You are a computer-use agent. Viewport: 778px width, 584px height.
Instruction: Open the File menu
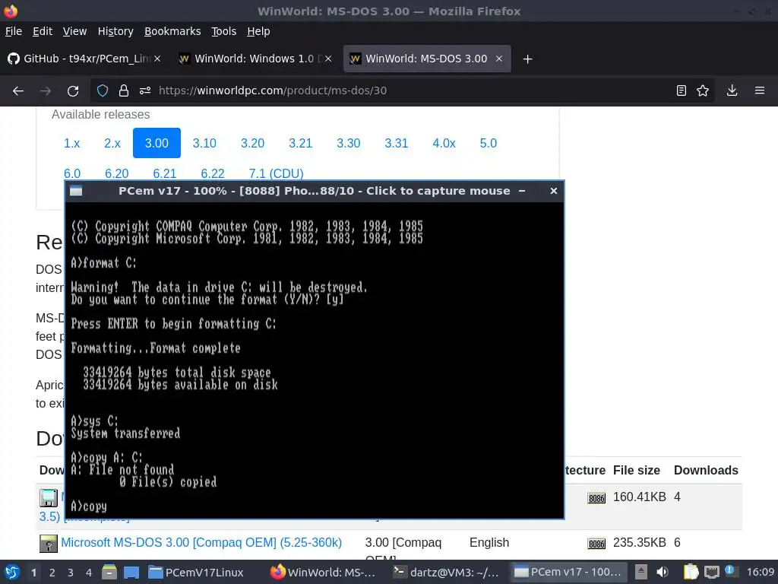(x=14, y=31)
